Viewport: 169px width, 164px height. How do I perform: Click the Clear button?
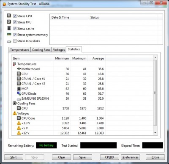(61, 157)
